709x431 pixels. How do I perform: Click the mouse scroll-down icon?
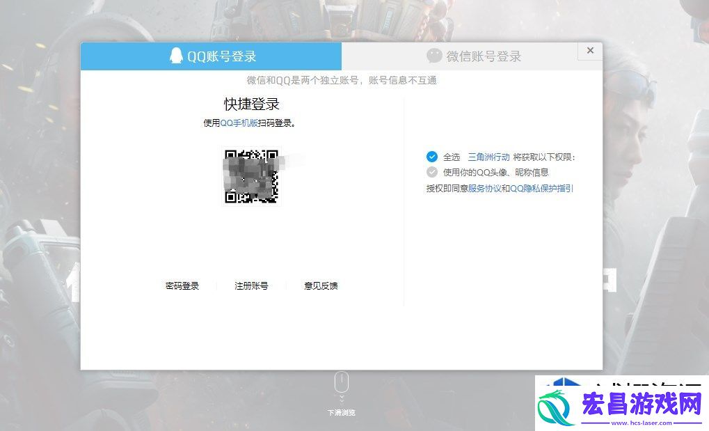342,382
